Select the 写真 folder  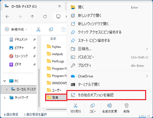point(56,98)
